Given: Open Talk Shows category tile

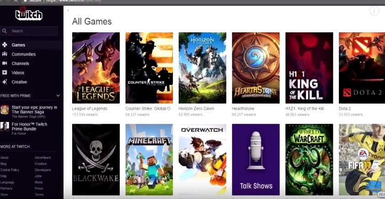Looking at the screenshot, I should point(256,160).
